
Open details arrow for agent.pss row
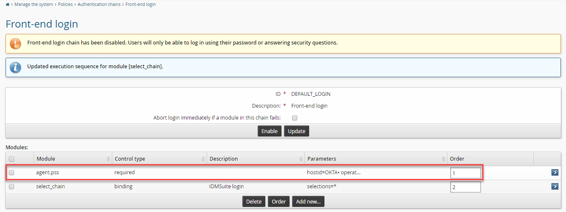tap(555, 173)
